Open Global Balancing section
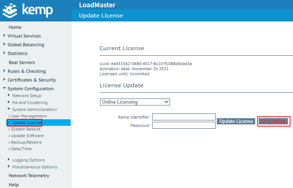This screenshot has height=188, width=293. 26,45
